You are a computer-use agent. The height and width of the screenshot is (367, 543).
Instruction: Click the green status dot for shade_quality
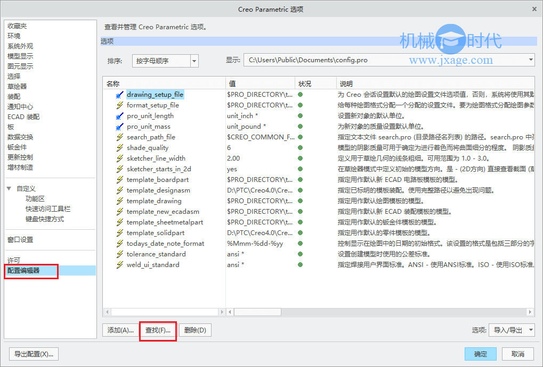(x=300, y=147)
